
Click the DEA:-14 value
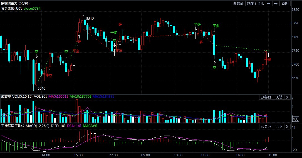coord(74,126)
